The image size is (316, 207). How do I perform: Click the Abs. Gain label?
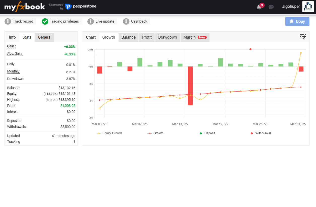pyautogui.click(x=15, y=53)
